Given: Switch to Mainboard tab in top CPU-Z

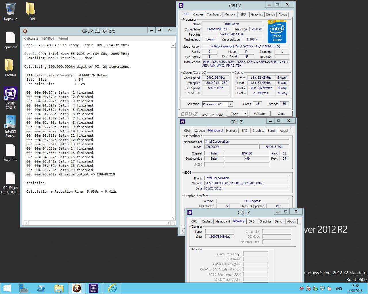Looking at the screenshot, I should coord(214,14).
